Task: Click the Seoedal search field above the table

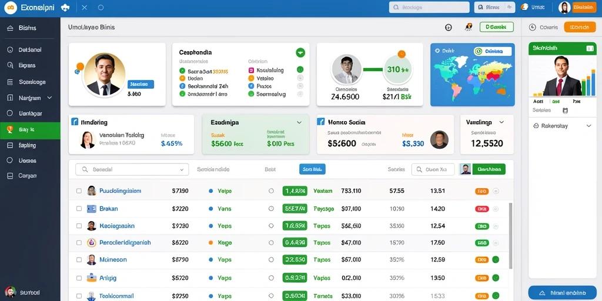Action: coord(132,169)
